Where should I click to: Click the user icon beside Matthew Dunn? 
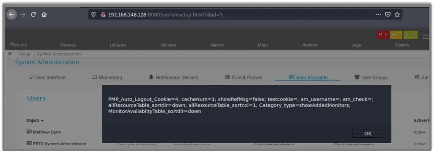click(29, 132)
